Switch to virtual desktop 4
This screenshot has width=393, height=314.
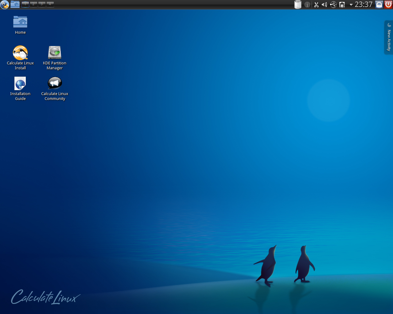coord(50,4)
